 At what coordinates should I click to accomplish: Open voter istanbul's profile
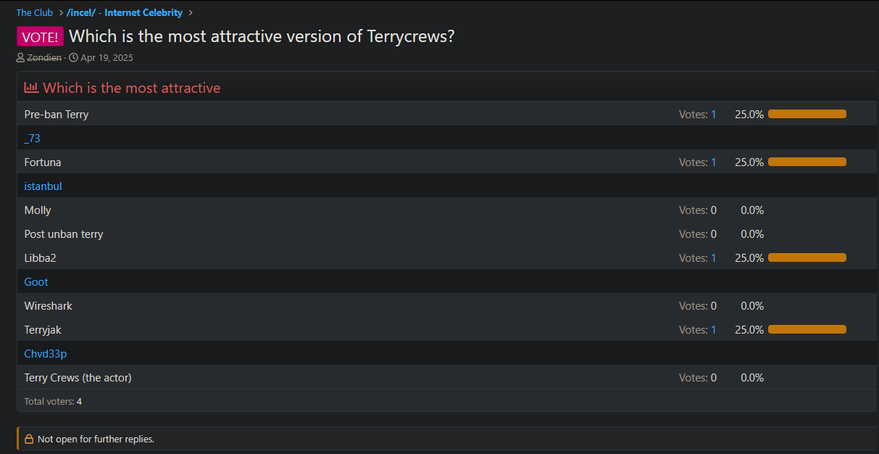tap(43, 186)
